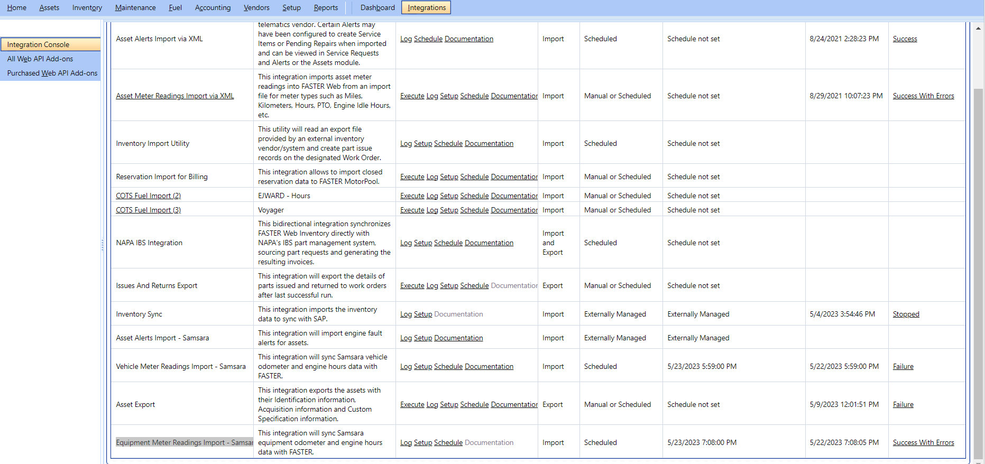Click Setup for Vehicle Meter Readings Import - Samsara
Image resolution: width=985 pixels, height=464 pixels.
point(423,366)
